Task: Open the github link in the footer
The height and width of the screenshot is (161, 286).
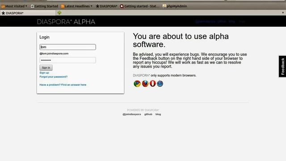Action: click(148, 114)
